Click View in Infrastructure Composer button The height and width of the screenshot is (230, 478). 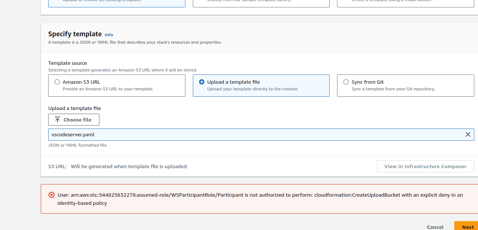pos(425,166)
